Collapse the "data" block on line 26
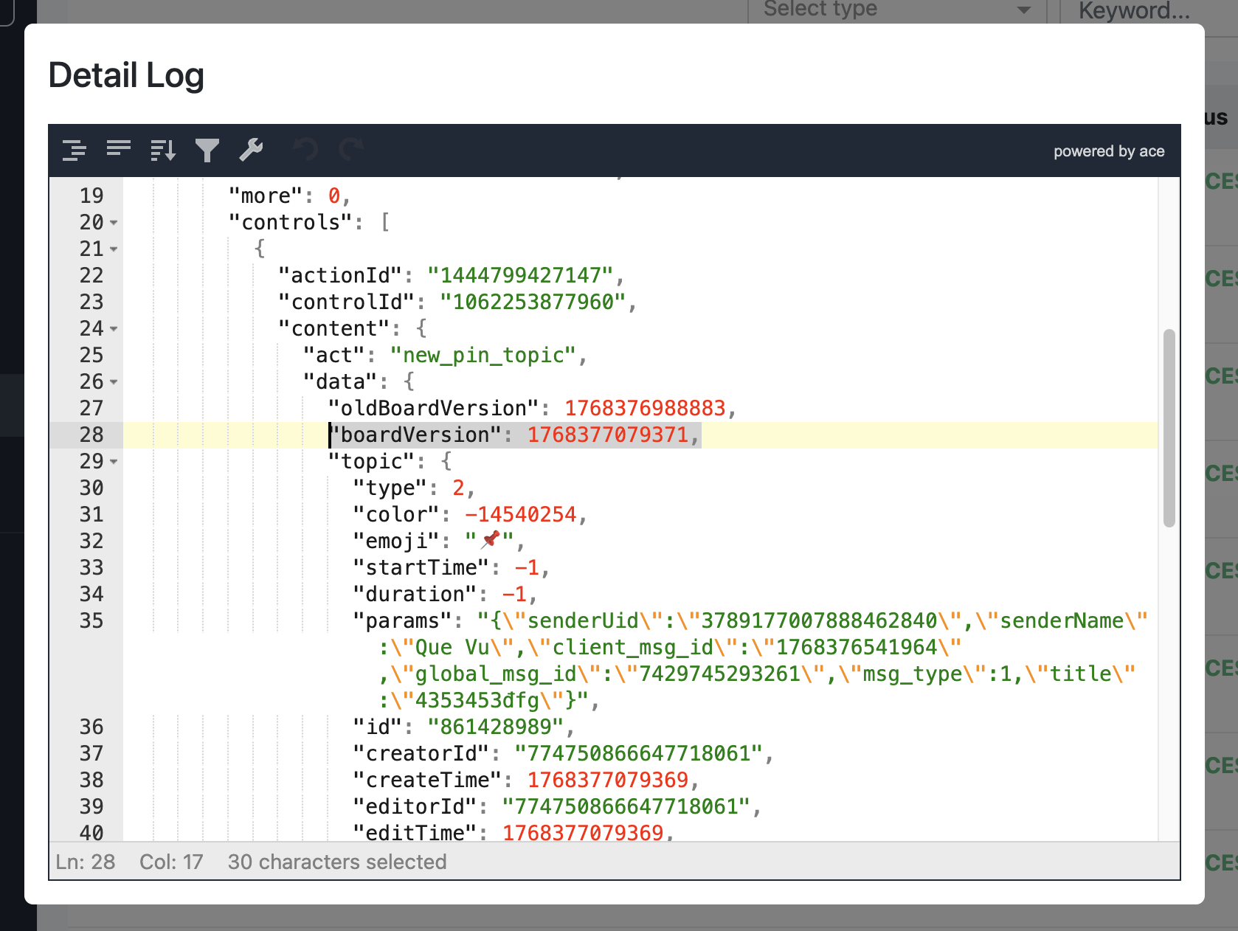The width and height of the screenshot is (1238, 931). click(x=114, y=382)
